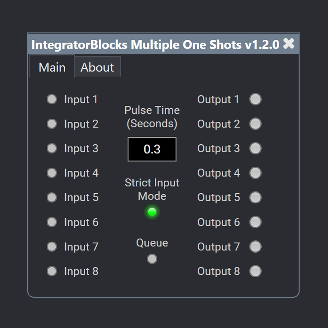Click the Input 1 indicator light

click(52, 99)
